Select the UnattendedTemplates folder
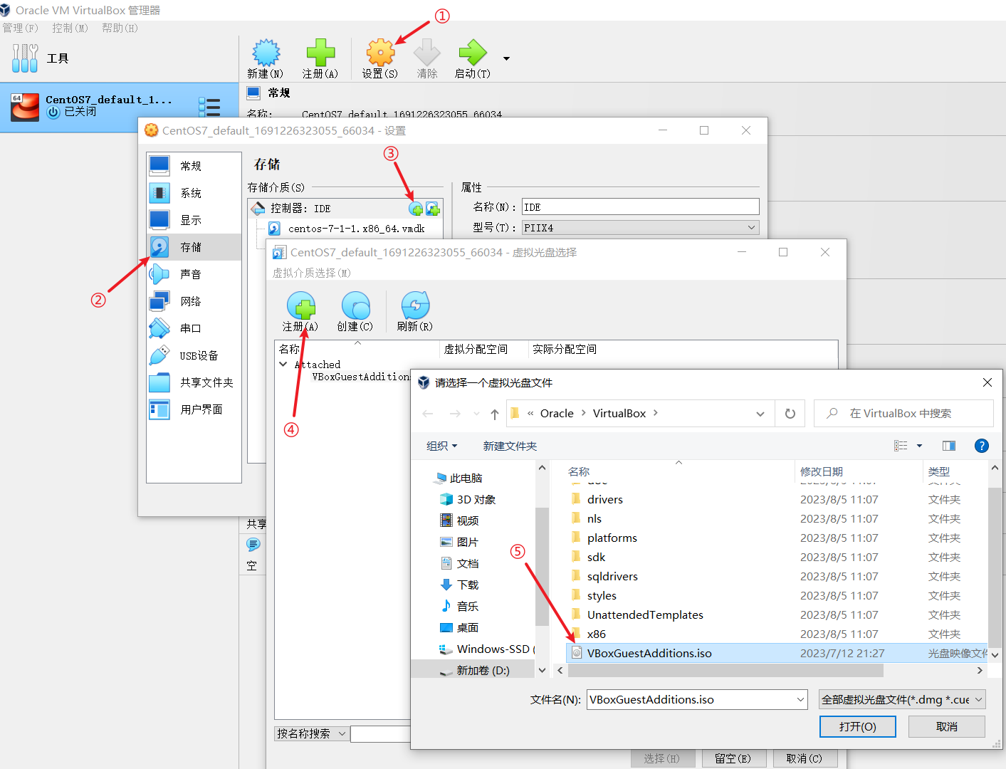The image size is (1006, 769). [x=645, y=614]
